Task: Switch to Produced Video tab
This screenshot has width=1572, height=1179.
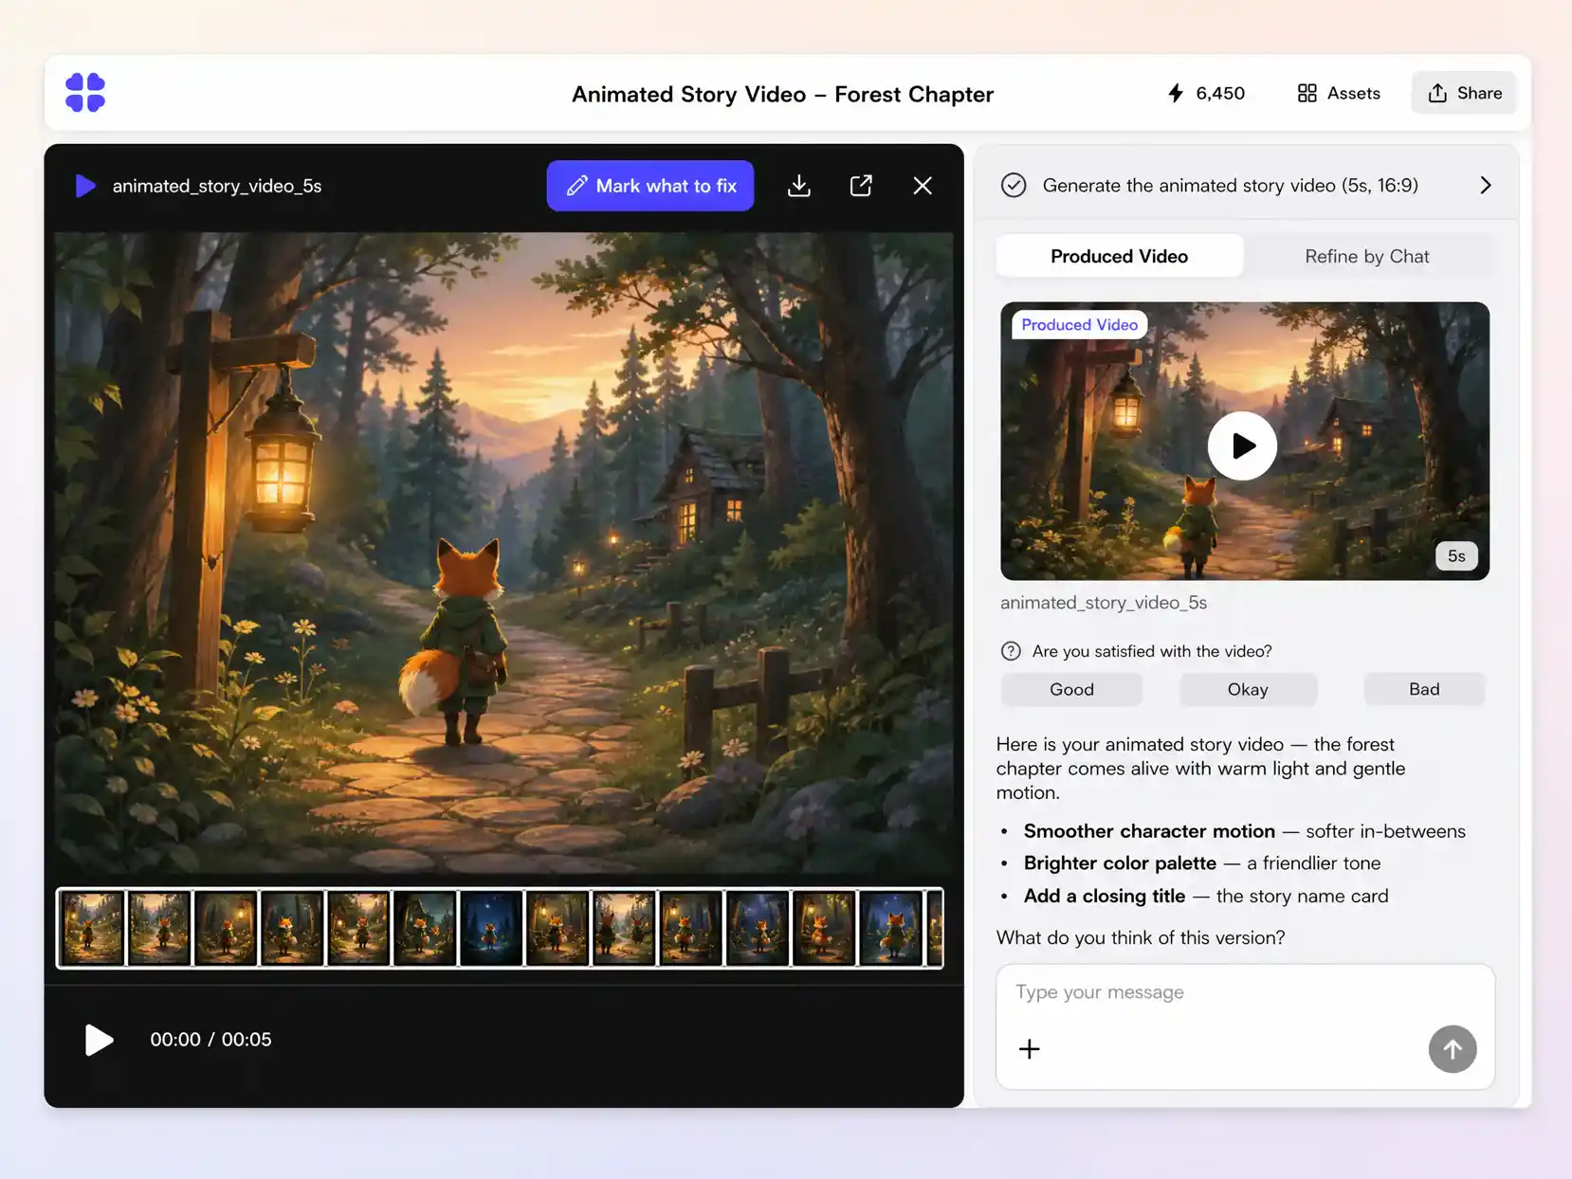Action: [1119, 256]
